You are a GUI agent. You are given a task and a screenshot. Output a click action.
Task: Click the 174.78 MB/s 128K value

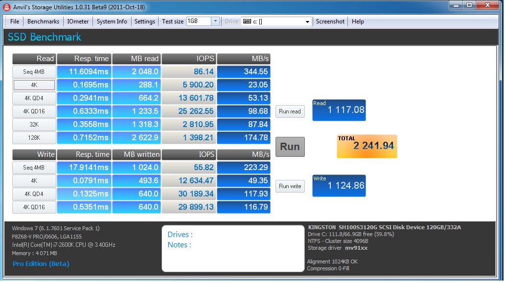tap(244, 138)
